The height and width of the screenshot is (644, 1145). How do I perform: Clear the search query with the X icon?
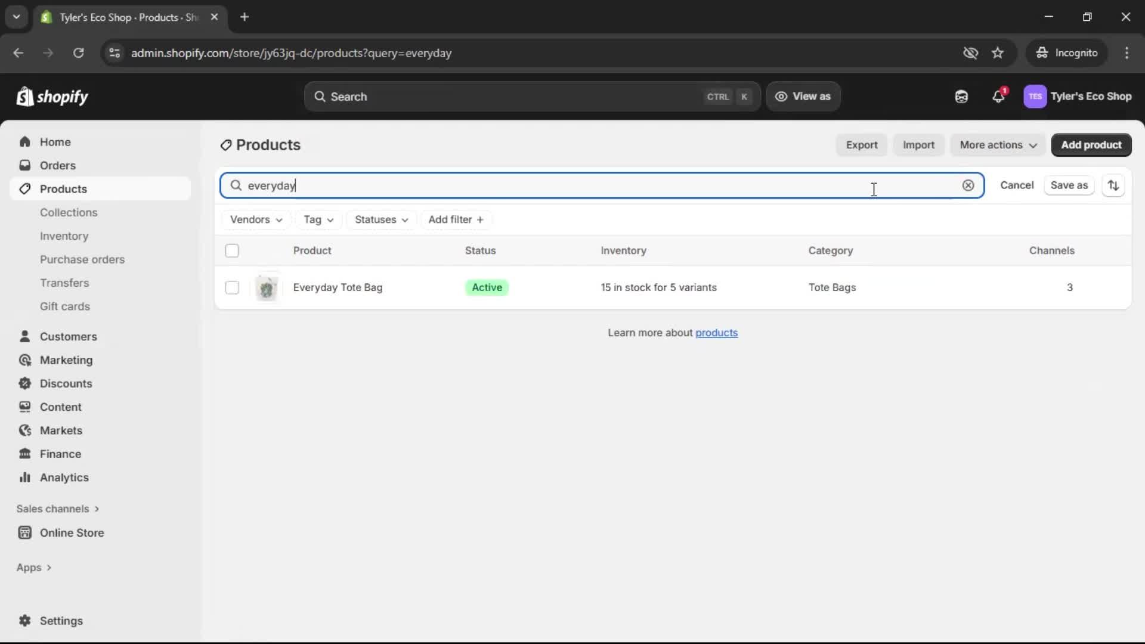tap(968, 185)
